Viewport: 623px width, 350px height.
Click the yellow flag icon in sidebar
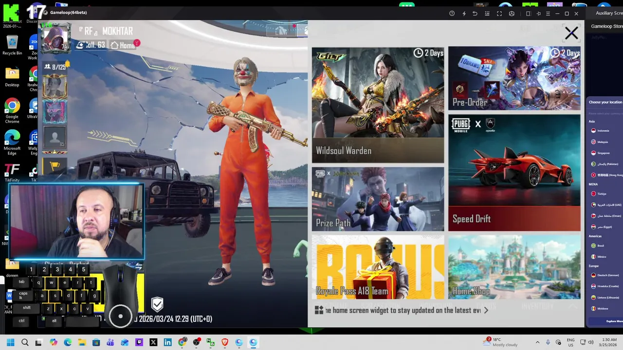[55, 166]
